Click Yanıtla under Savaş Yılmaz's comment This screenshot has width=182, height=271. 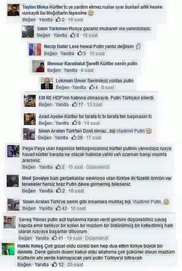click(42, 238)
